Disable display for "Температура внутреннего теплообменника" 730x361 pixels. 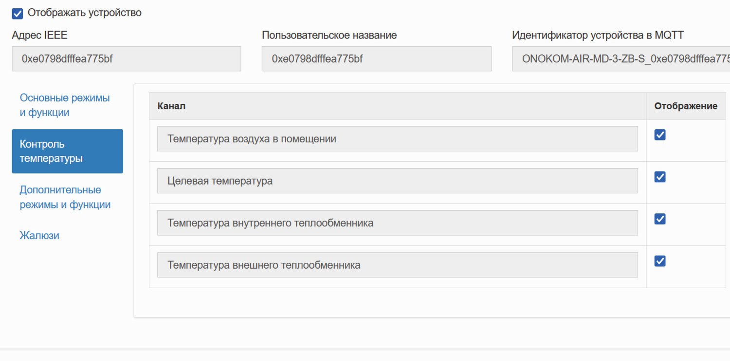tap(660, 219)
